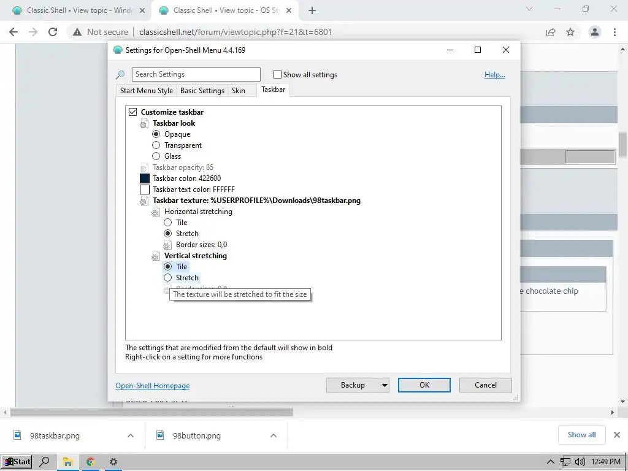Click the browser address bar URL
628x471 pixels.
(235, 32)
